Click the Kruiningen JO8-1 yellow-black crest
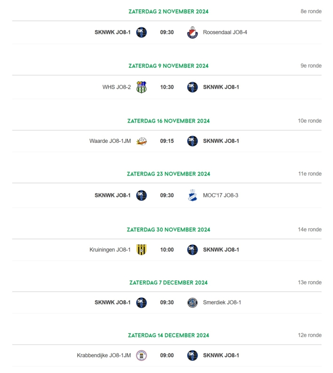Viewport: 333px width, 373px height. [x=141, y=250]
